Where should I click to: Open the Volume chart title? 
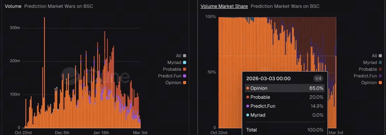pyautogui.click(x=13, y=6)
